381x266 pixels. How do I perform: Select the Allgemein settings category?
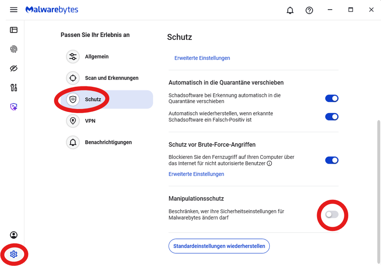click(107, 57)
